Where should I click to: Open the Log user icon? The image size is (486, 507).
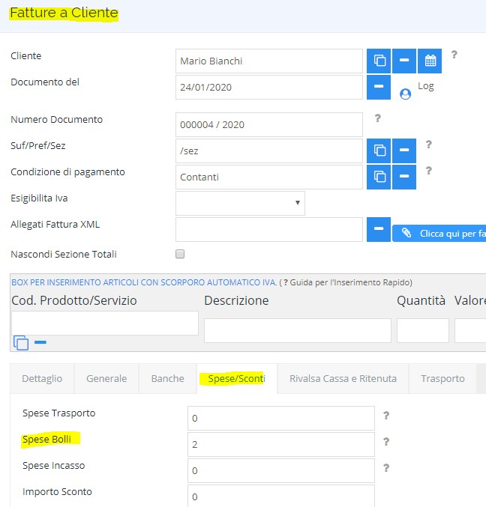pyautogui.click(x=405, y=94)
